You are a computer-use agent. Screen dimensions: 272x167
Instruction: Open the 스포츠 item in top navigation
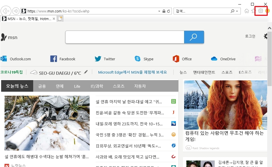point(227,72)
